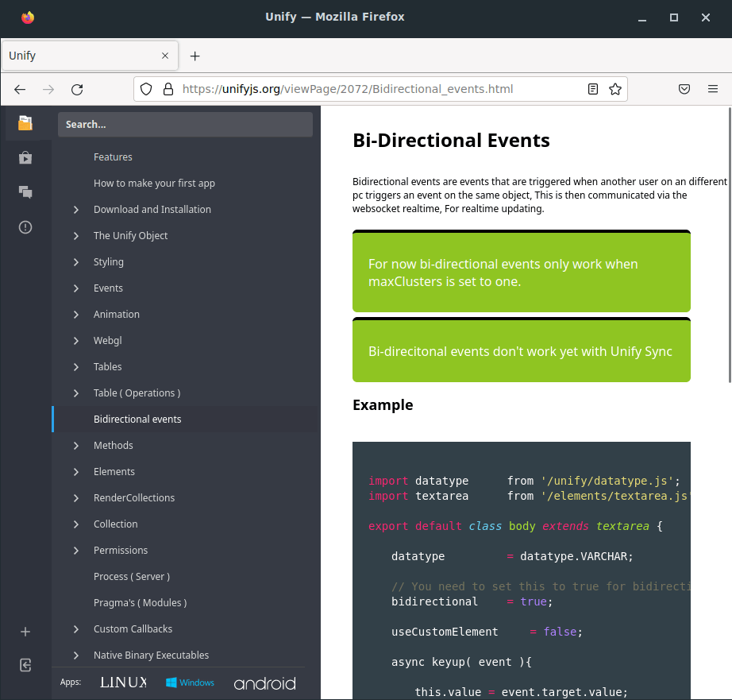Close the Unify tab
The height and width of the screenshot is (700, 732).
pos(165,56)
